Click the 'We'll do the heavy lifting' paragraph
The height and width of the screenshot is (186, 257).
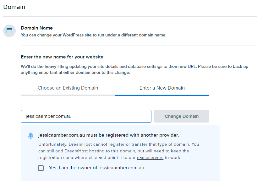coord(134,69)
